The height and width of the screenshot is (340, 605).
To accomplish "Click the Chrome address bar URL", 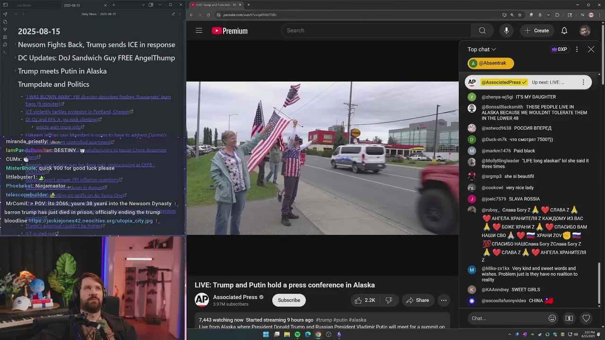I will pos(250,15).
